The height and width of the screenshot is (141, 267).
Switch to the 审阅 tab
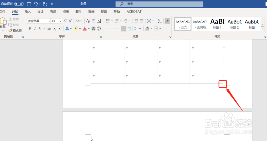tap(91, 11)
